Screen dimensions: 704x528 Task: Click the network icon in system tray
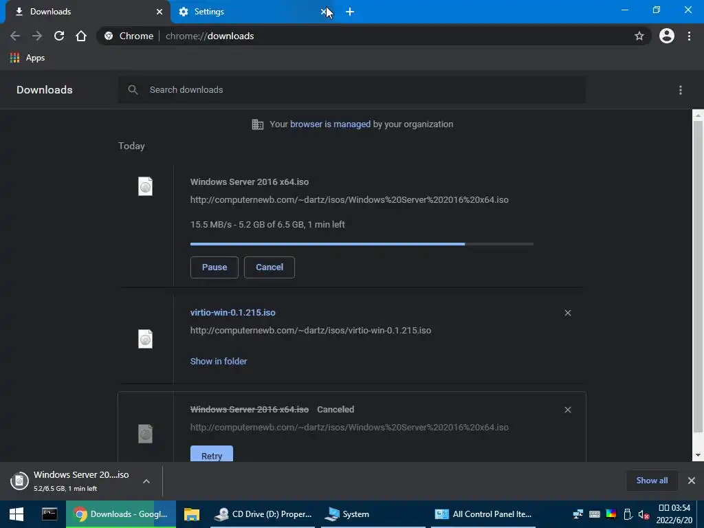pyautogui.click(x=577, y=514)
